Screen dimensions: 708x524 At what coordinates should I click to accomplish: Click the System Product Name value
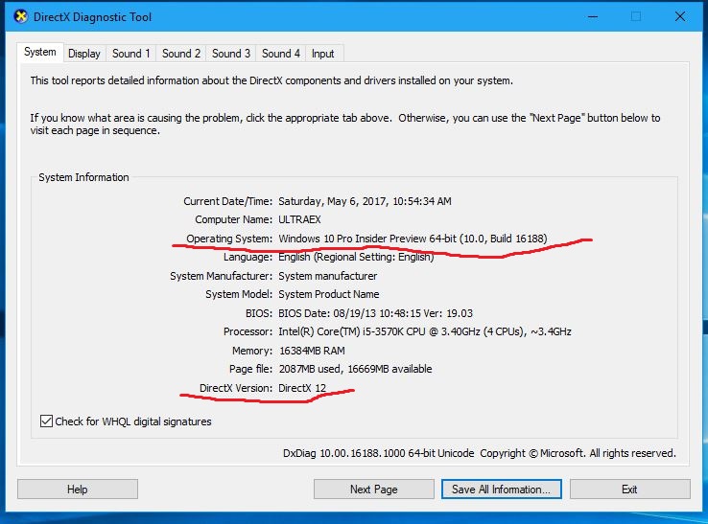coord(329,294)
